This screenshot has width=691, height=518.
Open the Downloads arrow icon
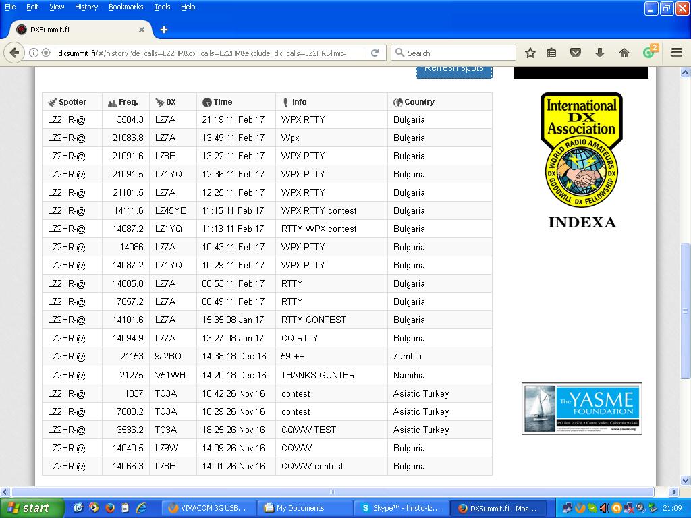[599, 53]
